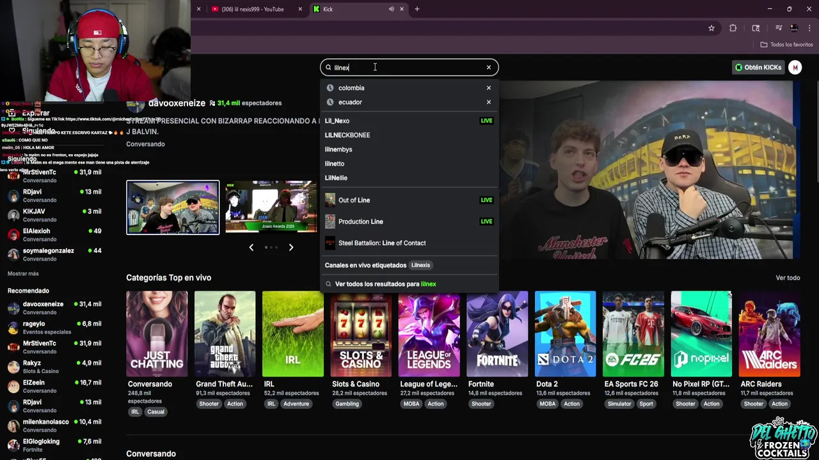Open ElZeein channel in Recomendado
819x460 pixels.
tap(54, 387)
